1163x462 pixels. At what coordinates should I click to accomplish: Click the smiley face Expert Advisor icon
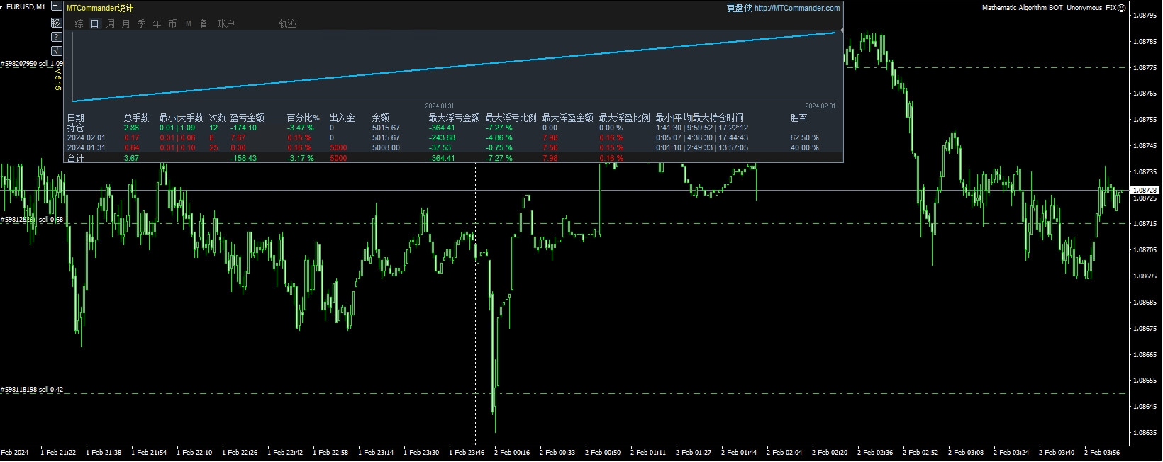click(1122, 8)
